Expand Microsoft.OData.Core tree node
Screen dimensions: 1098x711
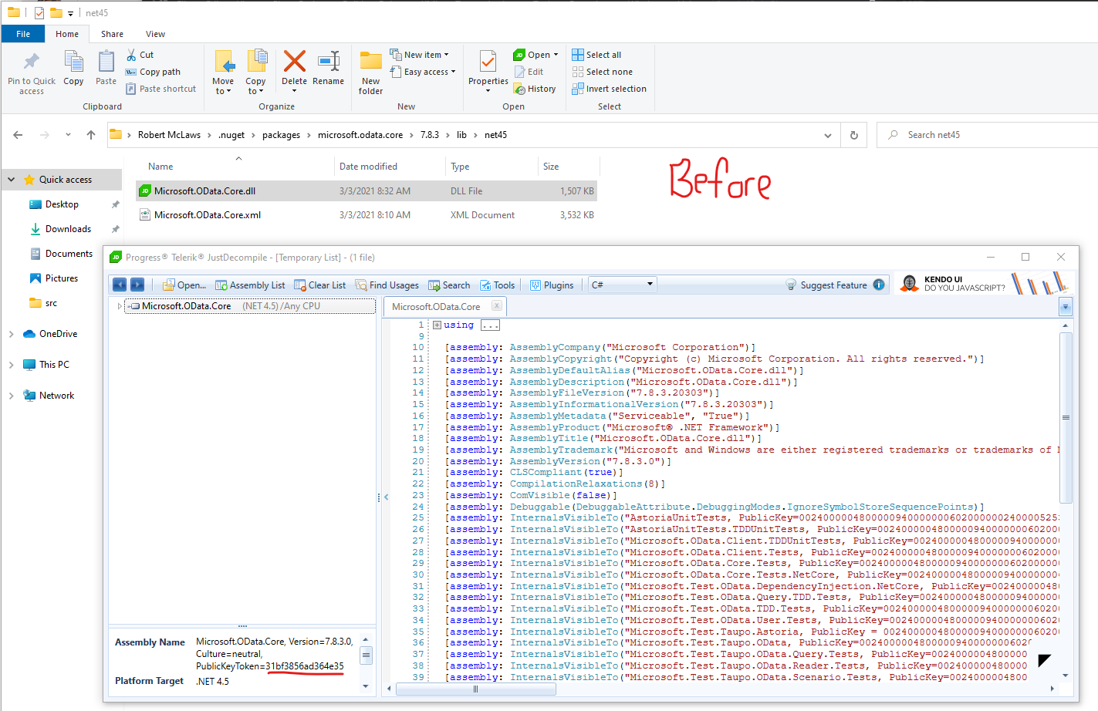coord(120,306)
